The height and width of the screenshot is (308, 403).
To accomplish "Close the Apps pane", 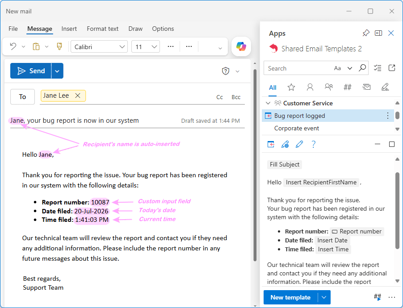I will pos(391,33).
